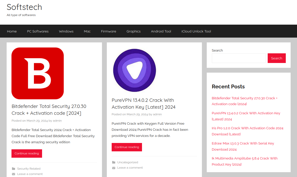The image size is (297, 177).
Task: Focus the sidebar search text field
Action: 238,58
